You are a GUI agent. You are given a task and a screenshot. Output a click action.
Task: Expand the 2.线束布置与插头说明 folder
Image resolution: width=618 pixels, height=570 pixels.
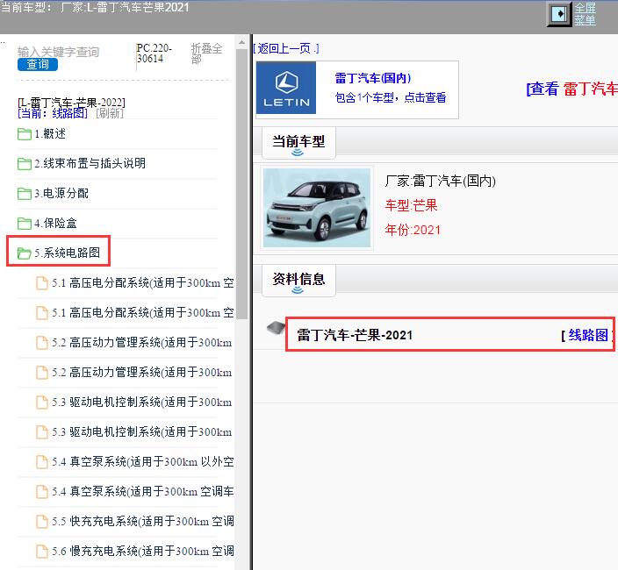click(90, 163)
